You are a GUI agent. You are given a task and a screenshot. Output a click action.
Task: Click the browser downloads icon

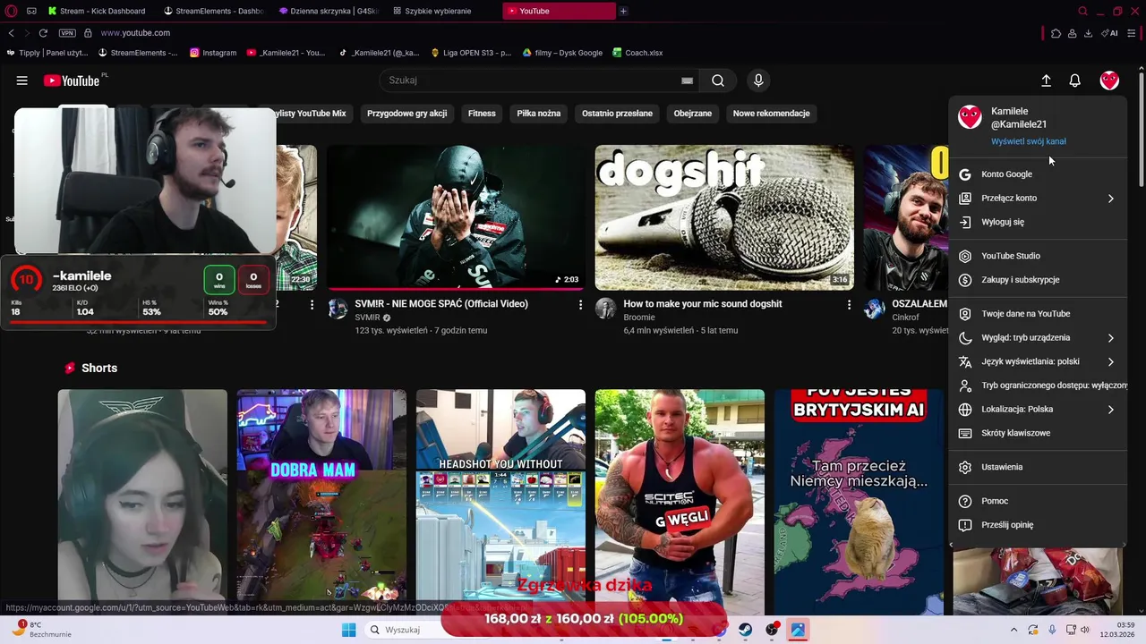point(1088,33)
